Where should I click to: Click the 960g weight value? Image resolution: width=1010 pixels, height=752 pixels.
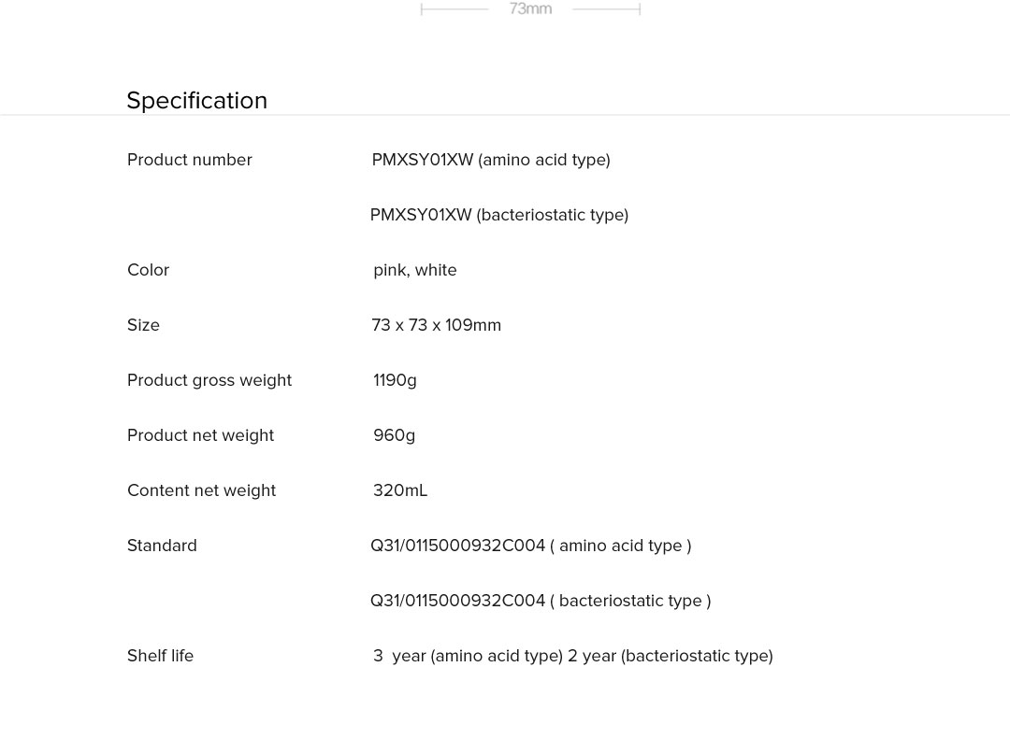point(394,435)
